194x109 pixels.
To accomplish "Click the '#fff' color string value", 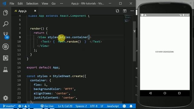I will coord(69,89).
